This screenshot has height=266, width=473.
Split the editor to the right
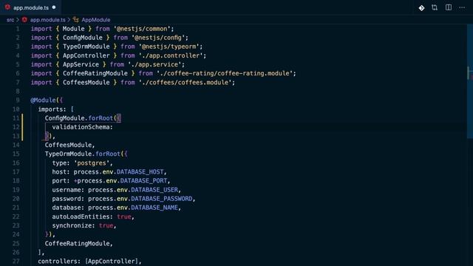(449, 7)
